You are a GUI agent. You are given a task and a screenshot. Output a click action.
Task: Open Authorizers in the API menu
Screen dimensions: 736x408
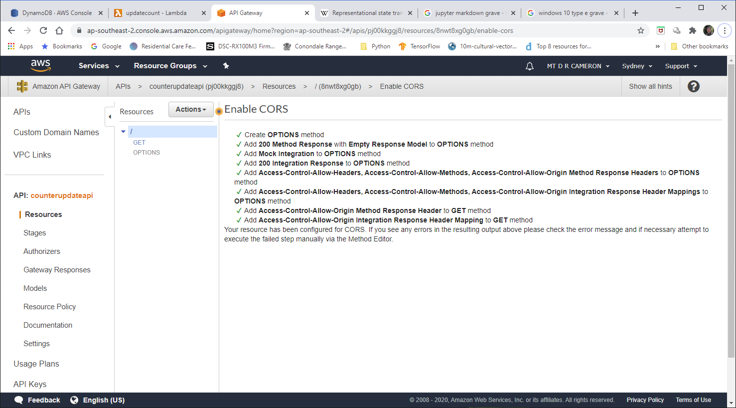(x=42, y=251)
